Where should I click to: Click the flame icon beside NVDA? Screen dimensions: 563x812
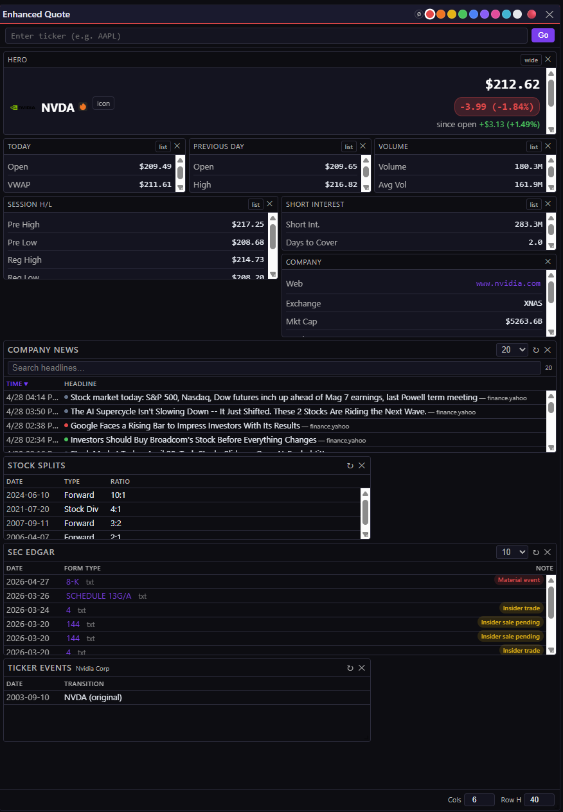pyautogui.click(x=83, y=107)
